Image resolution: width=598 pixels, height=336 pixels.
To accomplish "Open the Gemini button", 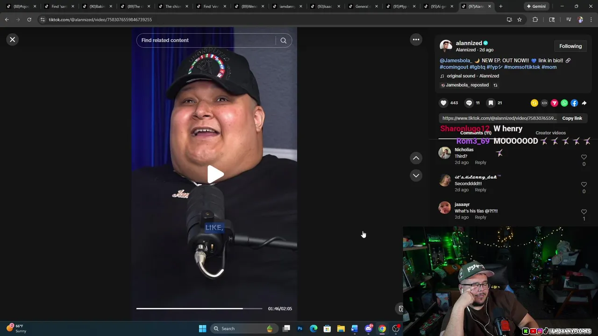I will click(536, 7).
